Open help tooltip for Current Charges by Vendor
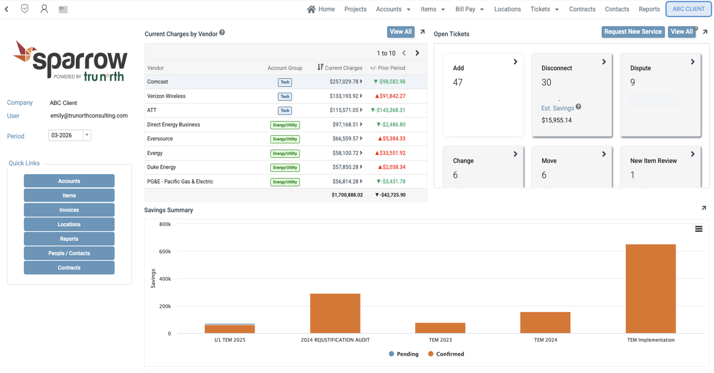 [x=222, y=33]
